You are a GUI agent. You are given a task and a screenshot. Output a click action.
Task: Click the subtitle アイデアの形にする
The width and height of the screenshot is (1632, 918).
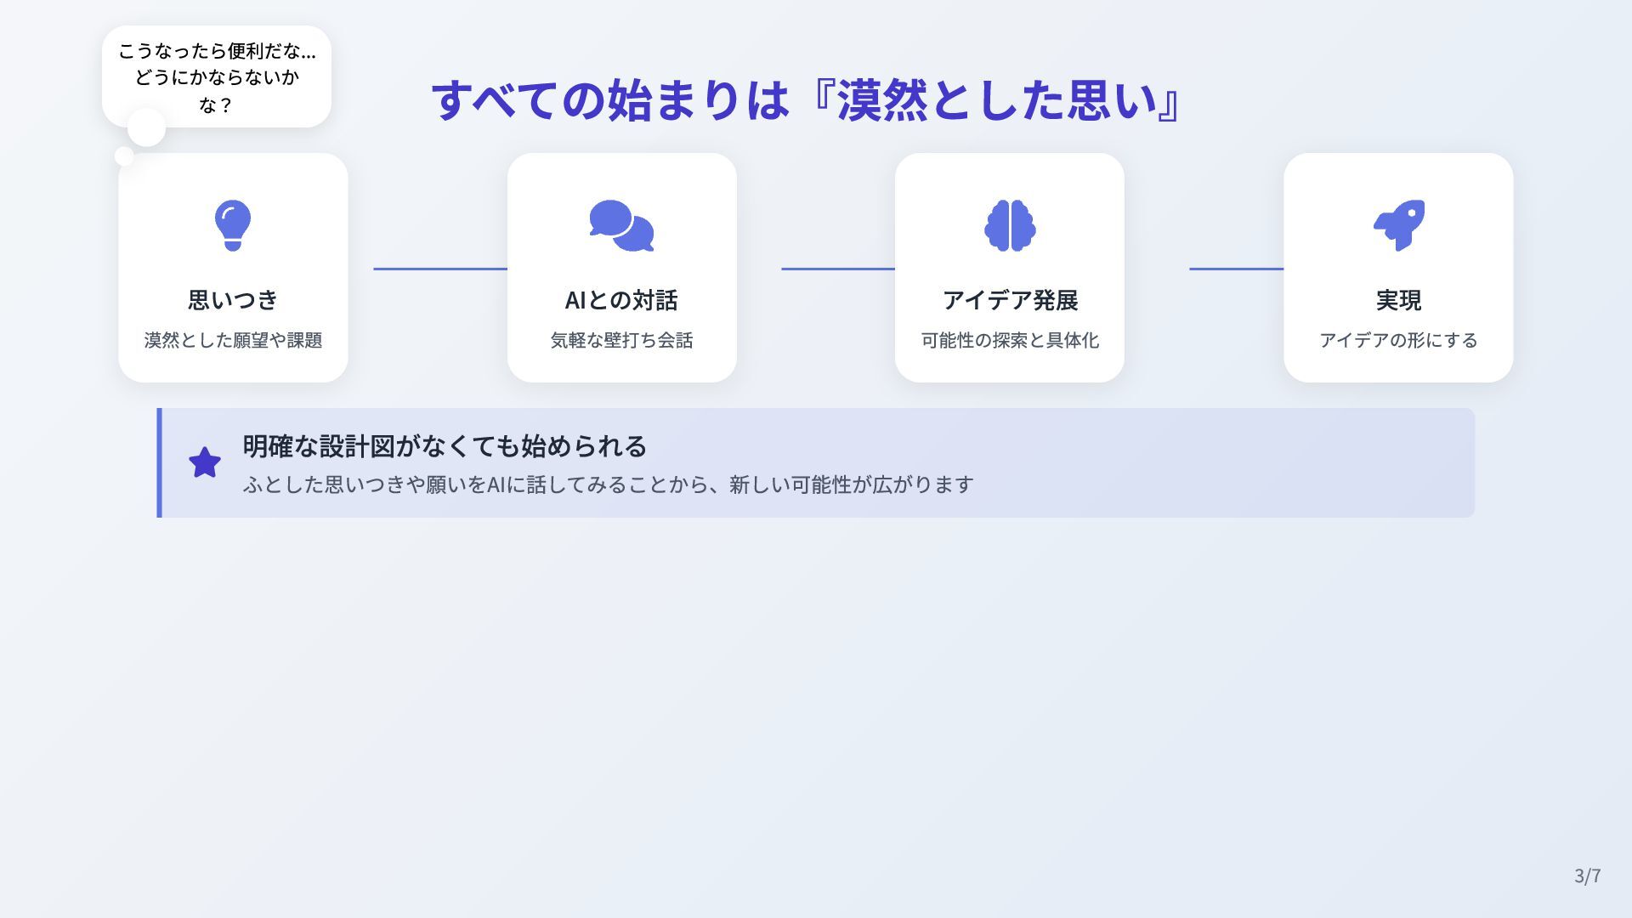click(x=1398, y=340)
